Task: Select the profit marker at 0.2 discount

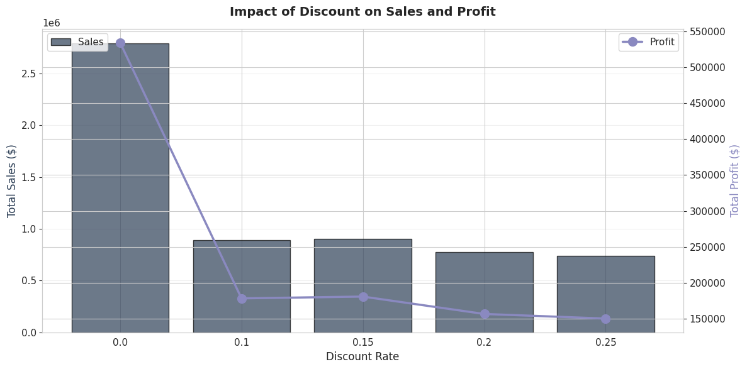Action: tap(485, 314)
